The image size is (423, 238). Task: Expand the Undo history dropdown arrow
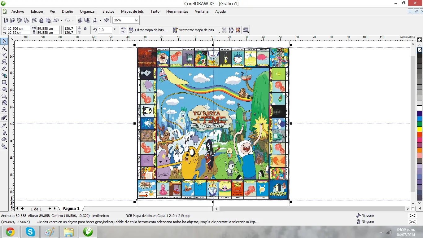(61, 20)
